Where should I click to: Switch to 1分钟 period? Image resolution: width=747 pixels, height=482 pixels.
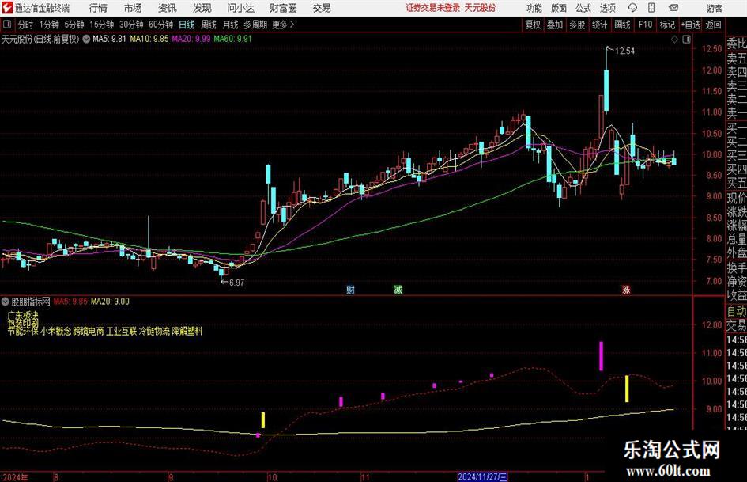click(49, 25)
